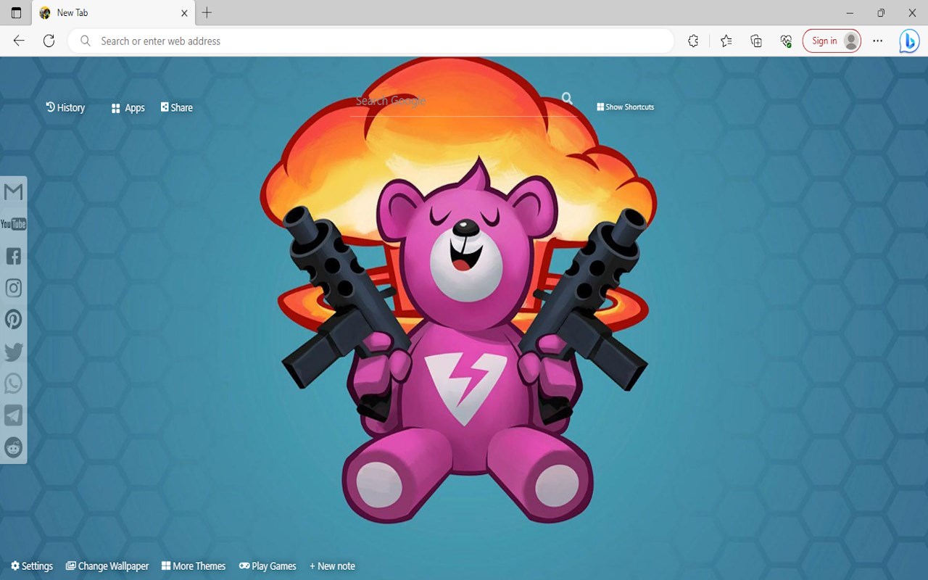Viewport: 928px width, 580px height.
Task: Open the History link
Action: pyautogui.click(x=65, y=107)
